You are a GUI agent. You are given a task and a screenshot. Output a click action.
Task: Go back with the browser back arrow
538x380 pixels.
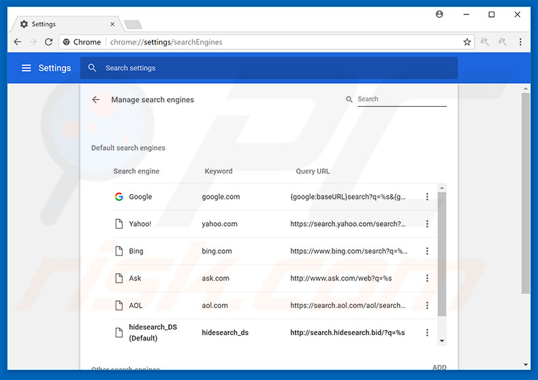click(x=18, y=42)
